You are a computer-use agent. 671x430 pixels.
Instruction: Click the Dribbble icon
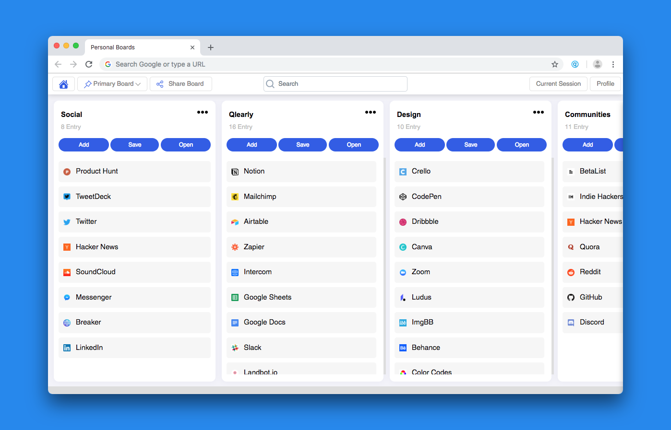(403, 222)
